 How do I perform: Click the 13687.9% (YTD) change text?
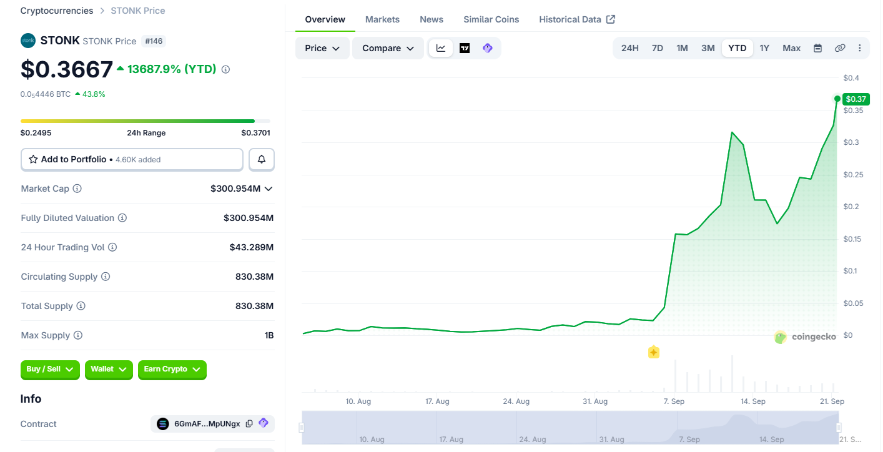point(172,69)
